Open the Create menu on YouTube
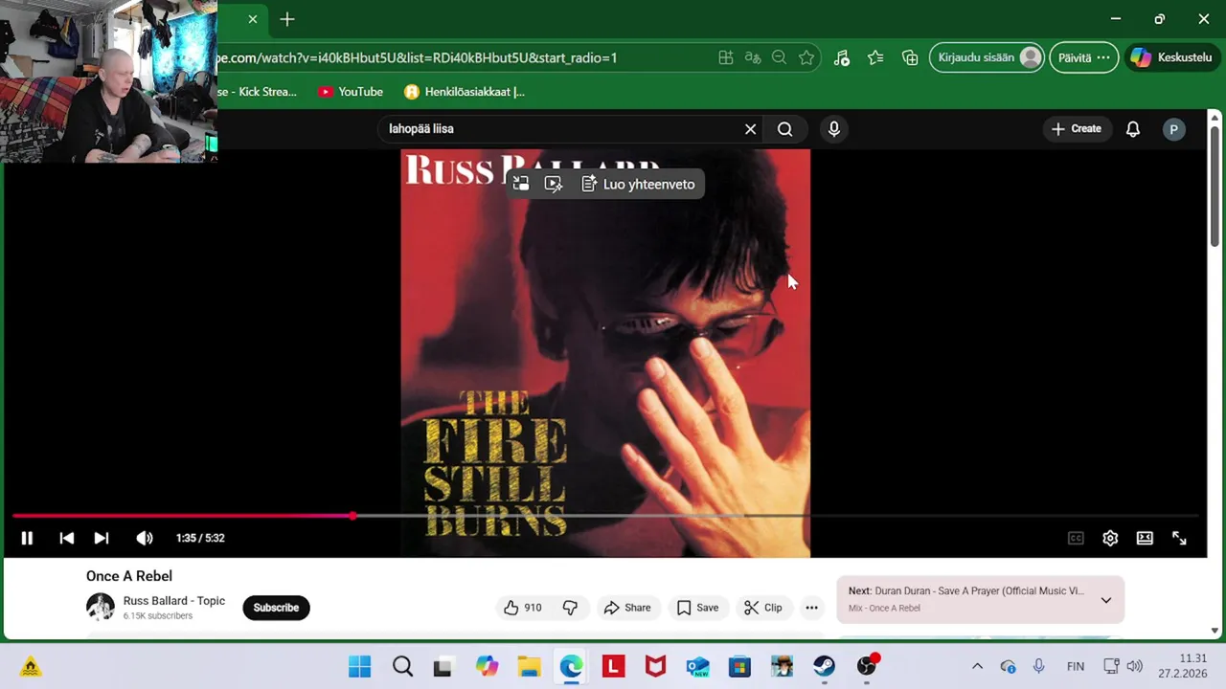The height and width of the screenshot is (689, 1226). click(x=1077, y=129)
